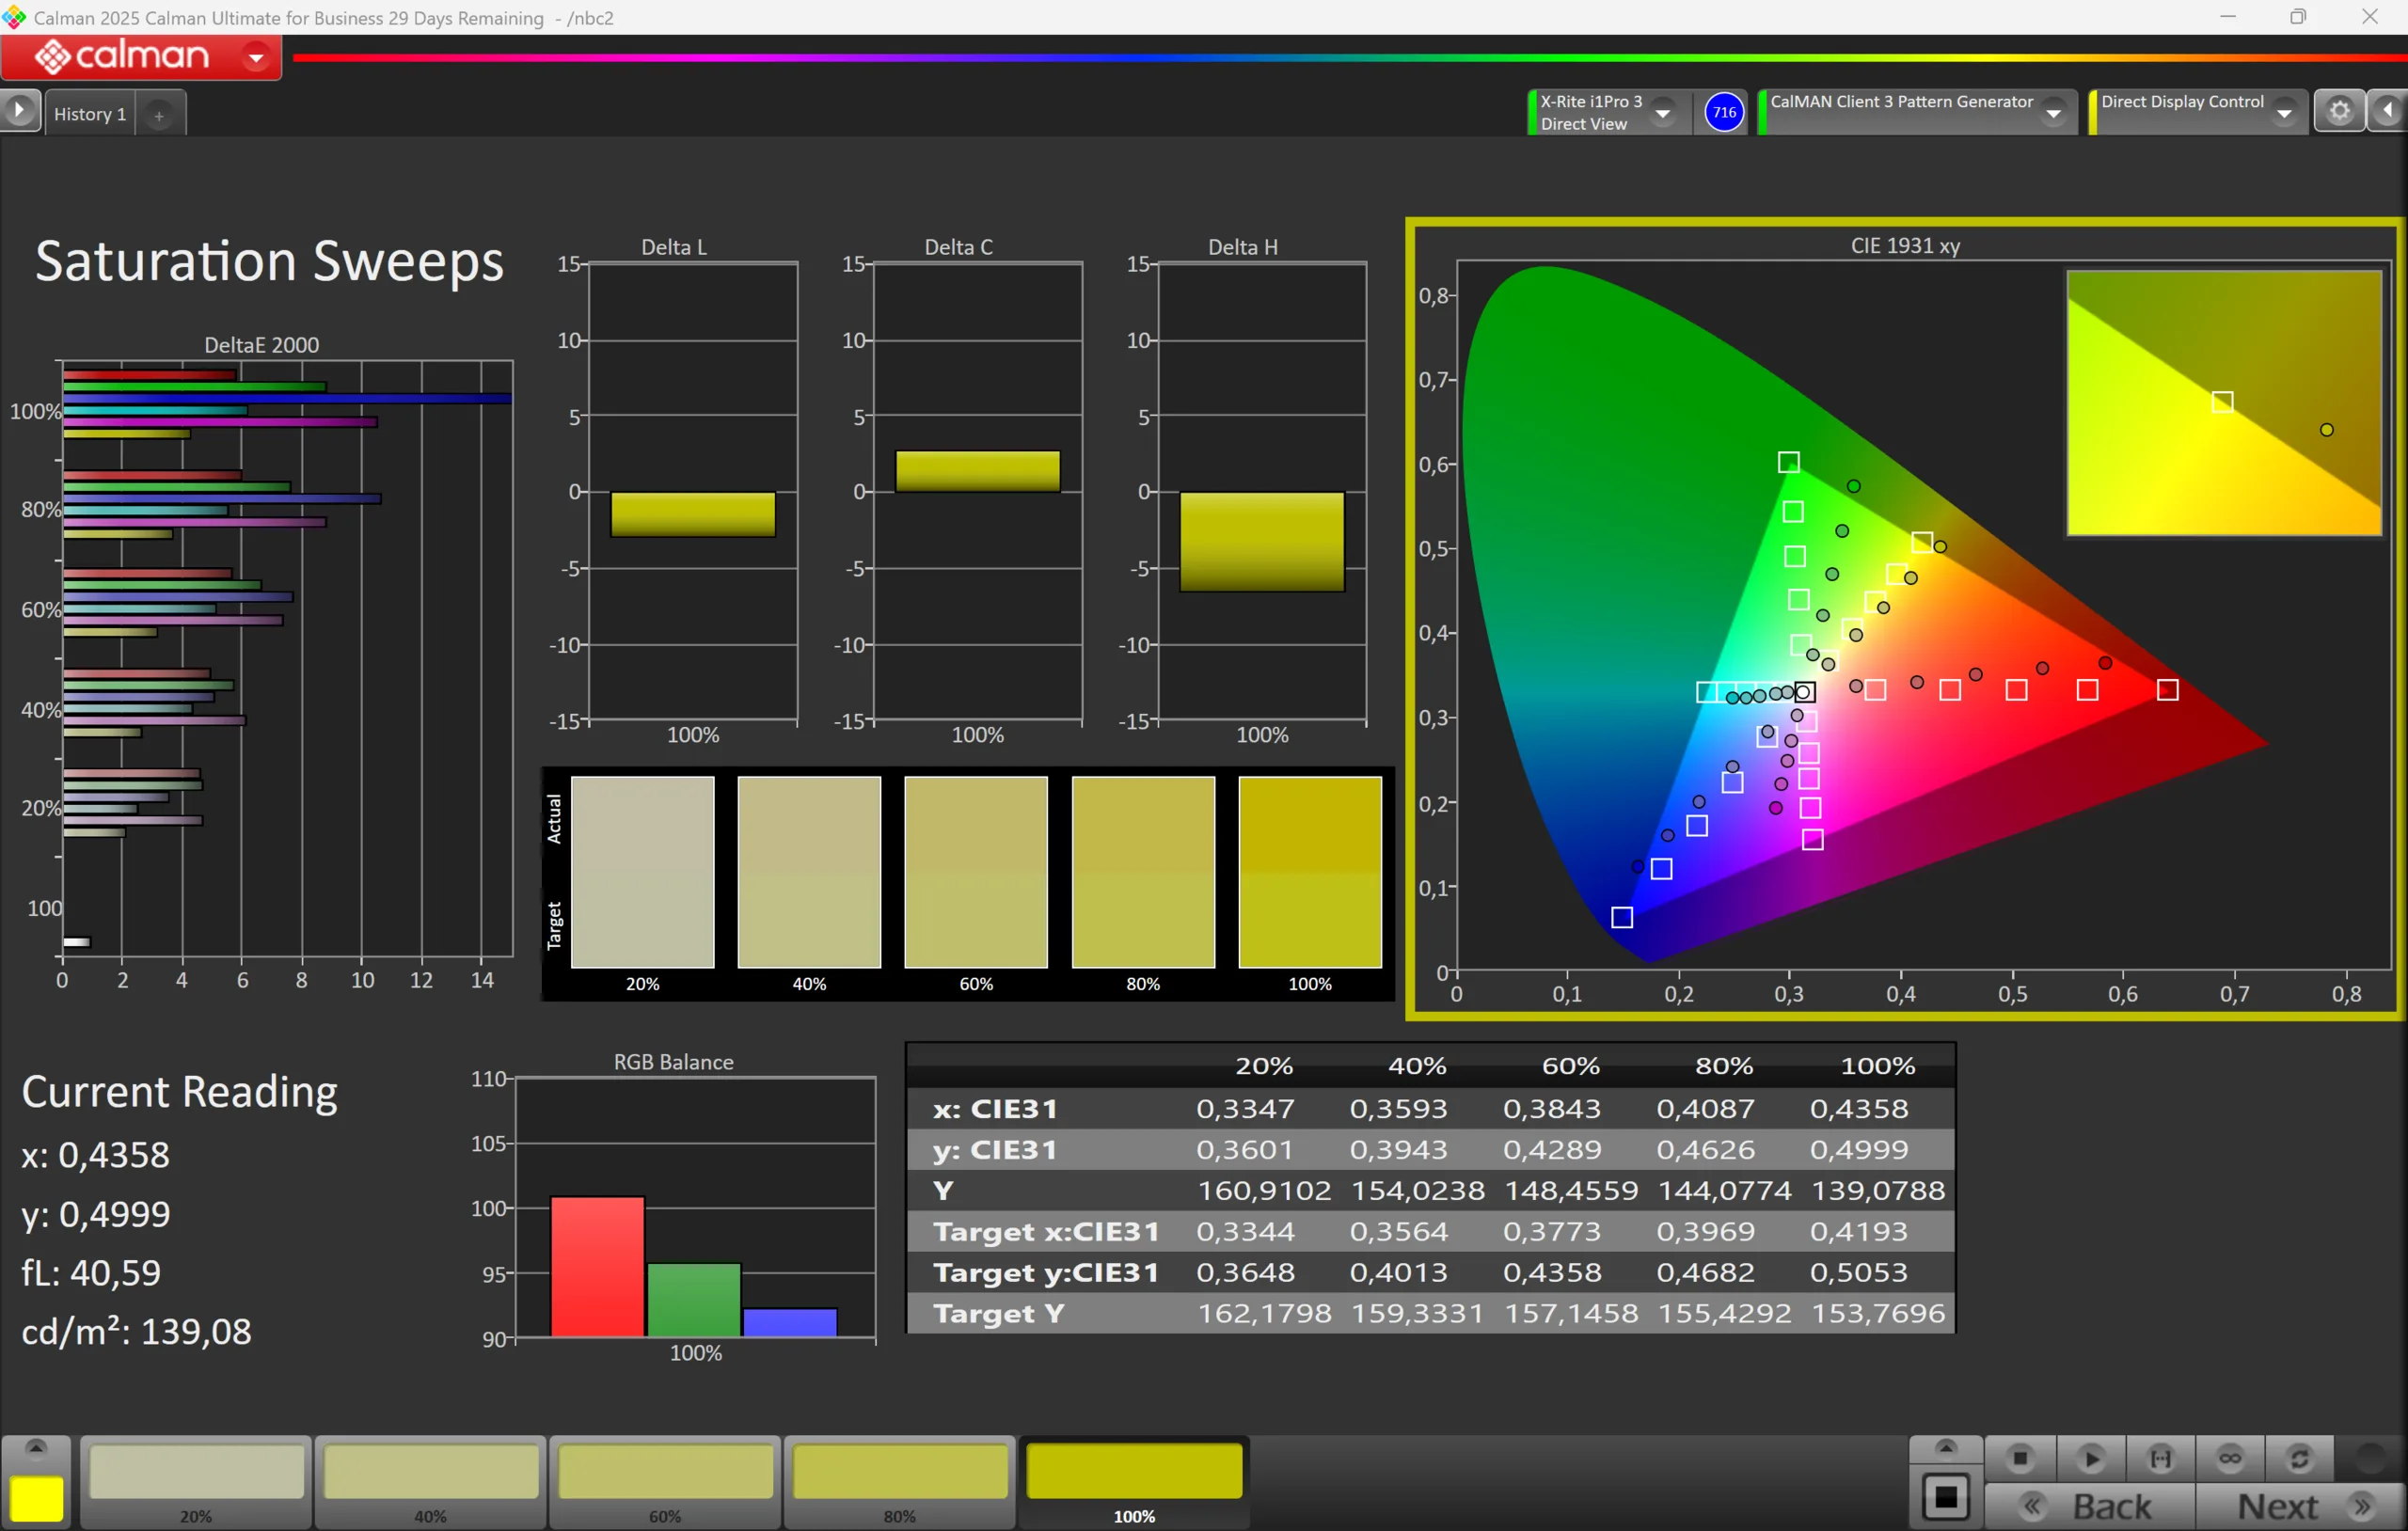Click the large square pattern window icon

click(x=1945, y=1497)
